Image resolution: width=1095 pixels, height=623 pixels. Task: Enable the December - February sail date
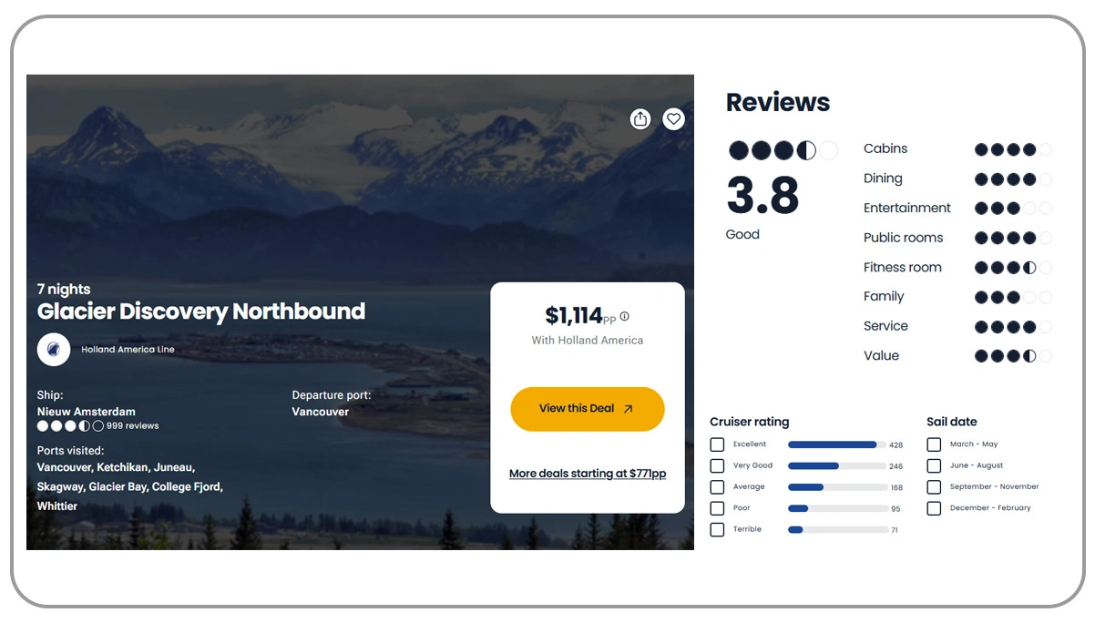point(934,508)
